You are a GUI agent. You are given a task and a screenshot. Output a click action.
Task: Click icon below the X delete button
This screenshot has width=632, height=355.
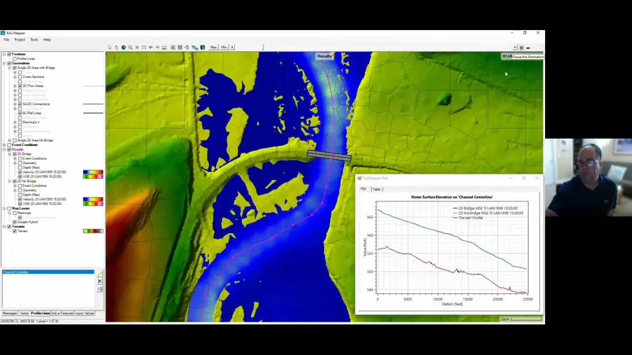click(x=100, y=289)
